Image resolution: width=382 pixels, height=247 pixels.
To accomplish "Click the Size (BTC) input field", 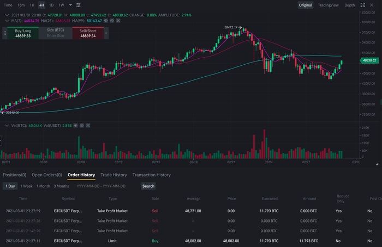I will pyautogui.click(x=55, y=33).
